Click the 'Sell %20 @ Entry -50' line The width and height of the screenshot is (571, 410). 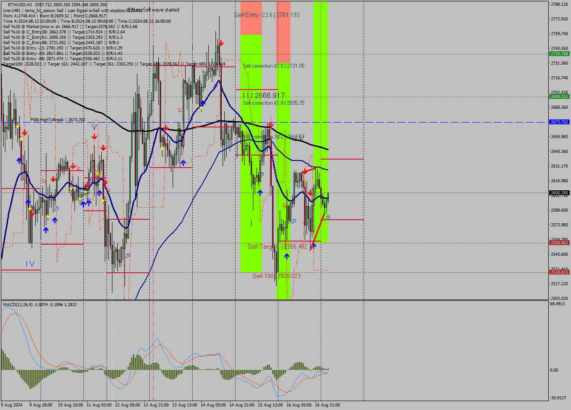62,53
